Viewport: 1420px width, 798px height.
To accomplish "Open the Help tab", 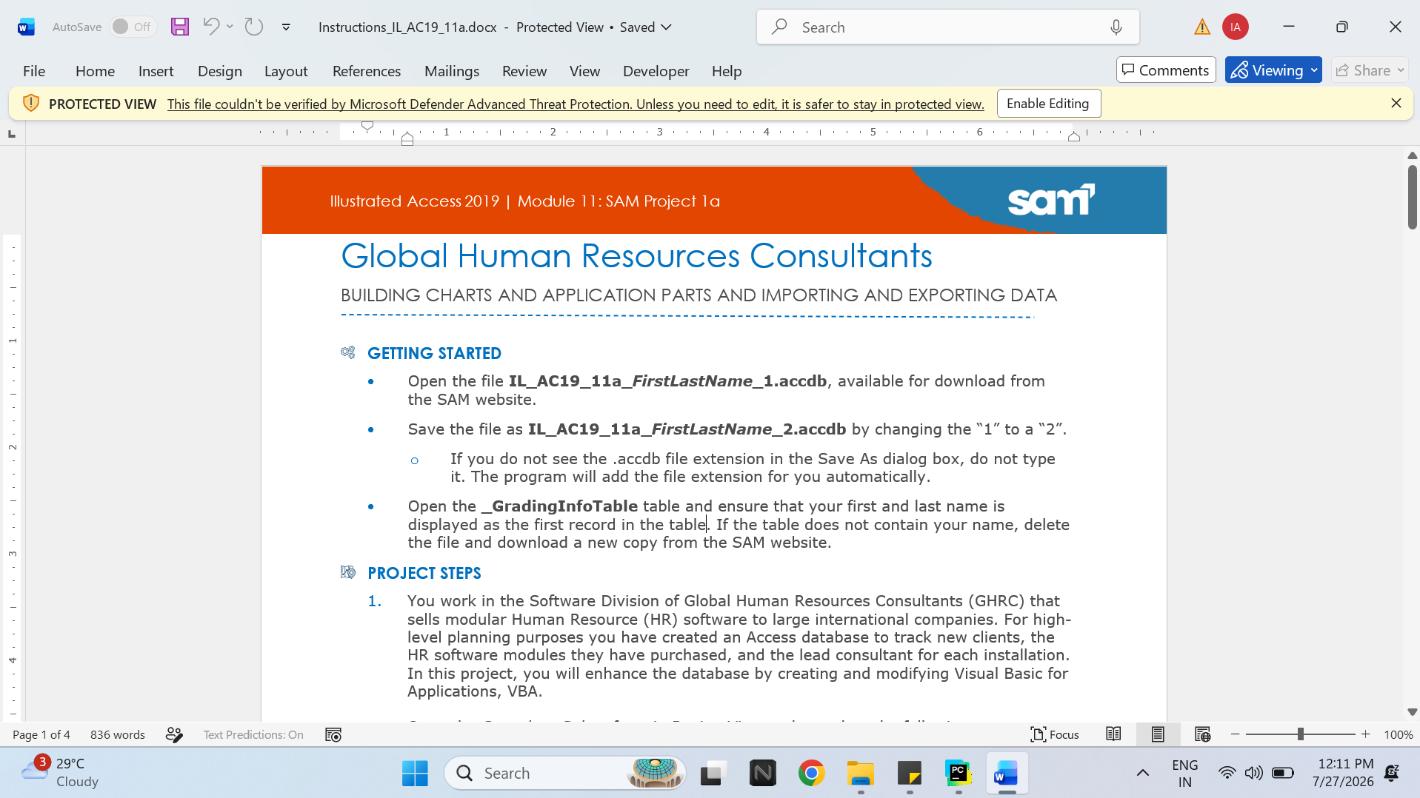I will pos(727,71).
